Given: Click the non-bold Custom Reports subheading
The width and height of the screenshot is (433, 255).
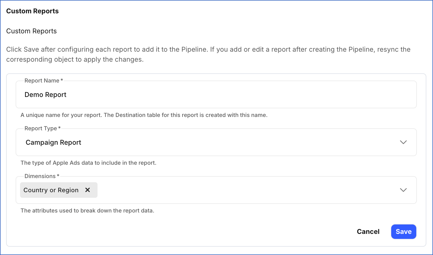Looking at the screenshot, I should [31, 31].
